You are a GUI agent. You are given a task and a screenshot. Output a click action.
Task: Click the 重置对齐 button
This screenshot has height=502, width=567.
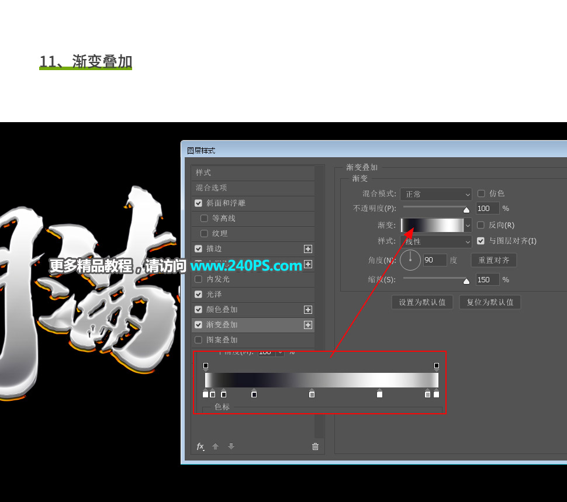pos(493,259)
